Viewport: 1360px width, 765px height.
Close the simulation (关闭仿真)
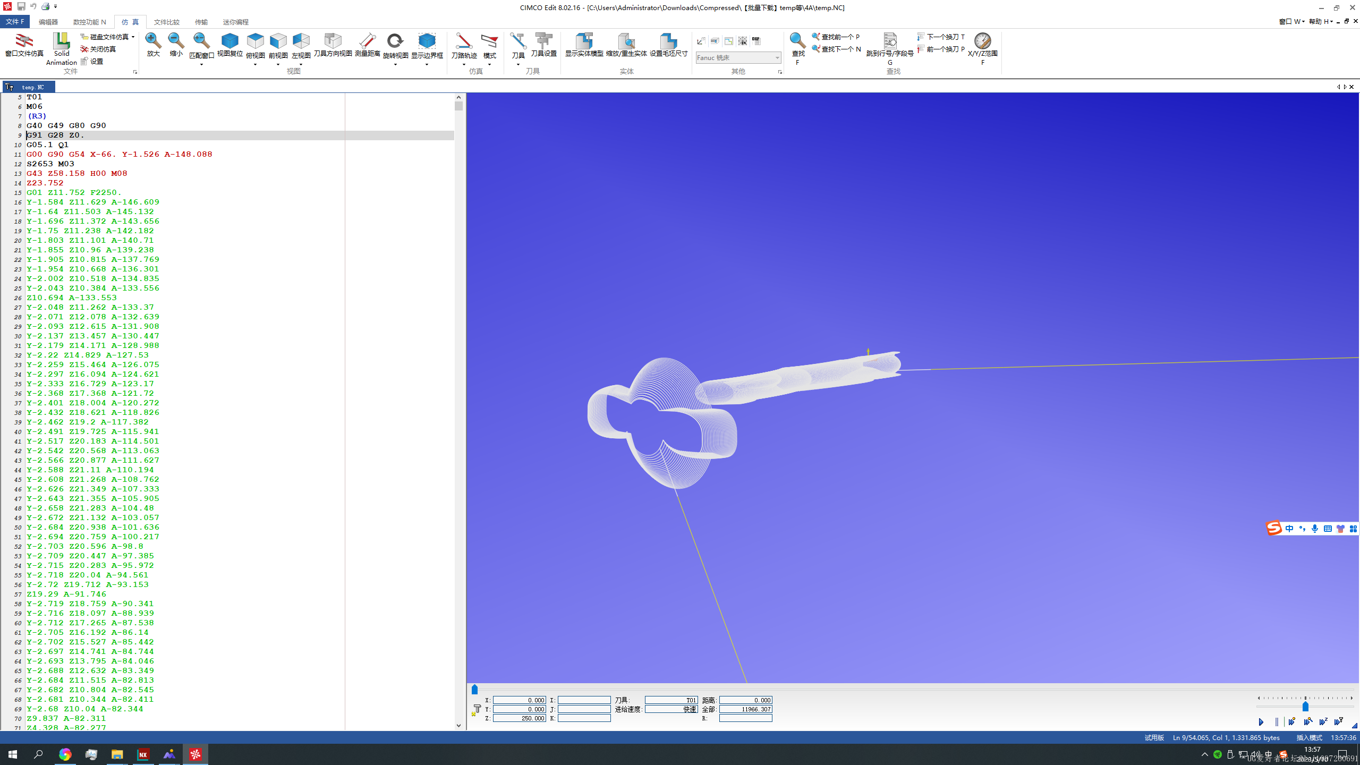(98, 49)
